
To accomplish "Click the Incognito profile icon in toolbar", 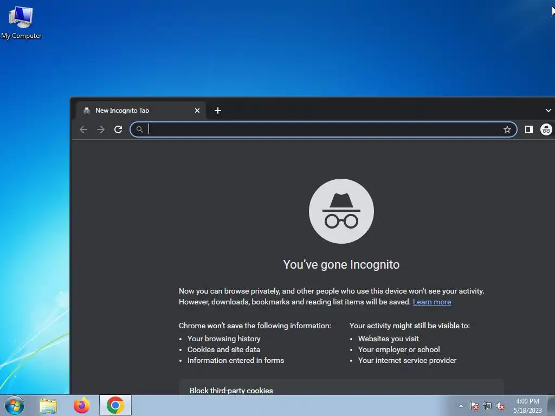I will (x=546, y=129).
